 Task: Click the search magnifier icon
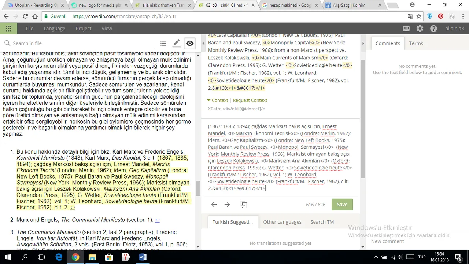pos(7,43)
